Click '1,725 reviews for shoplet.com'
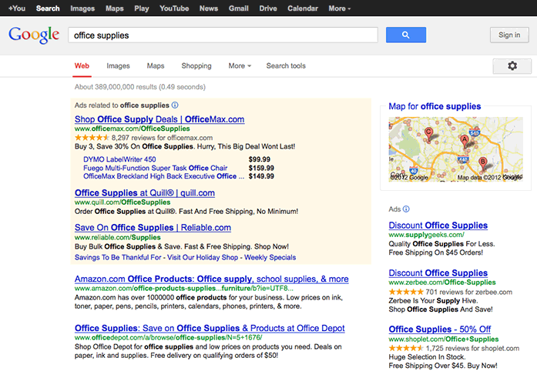 coord(472,348)
